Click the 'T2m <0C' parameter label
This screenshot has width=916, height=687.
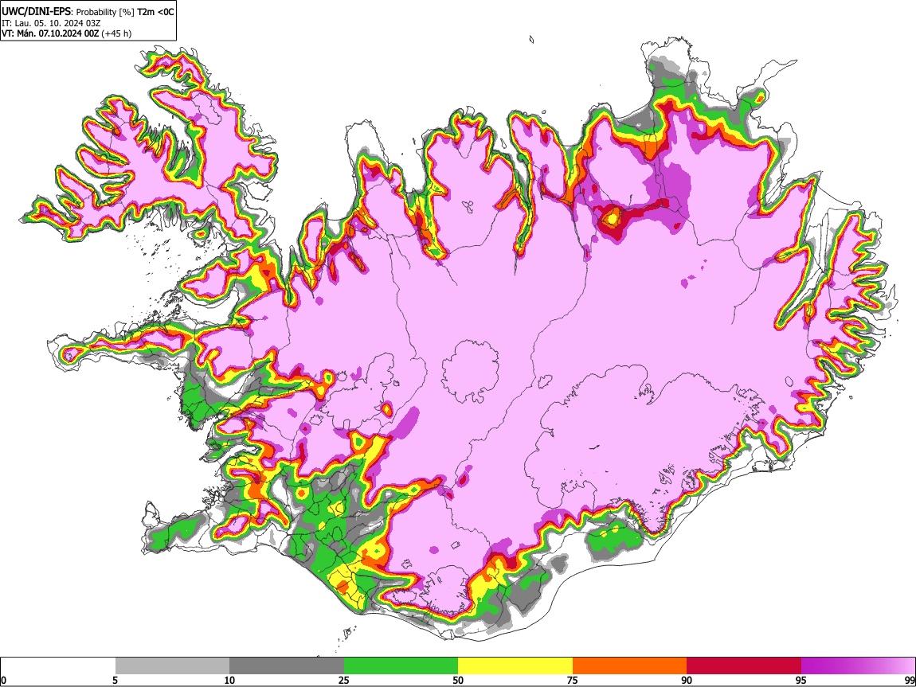pos(155,12)
